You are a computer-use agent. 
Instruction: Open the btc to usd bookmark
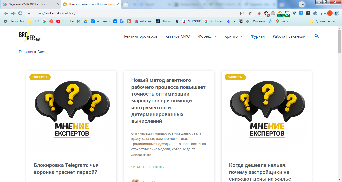point(213,21)
